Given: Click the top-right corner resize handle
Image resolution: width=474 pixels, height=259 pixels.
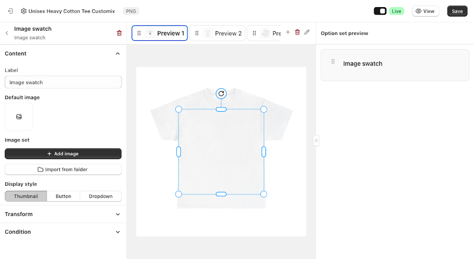Looking at the screenshot, I should point(264,110).
